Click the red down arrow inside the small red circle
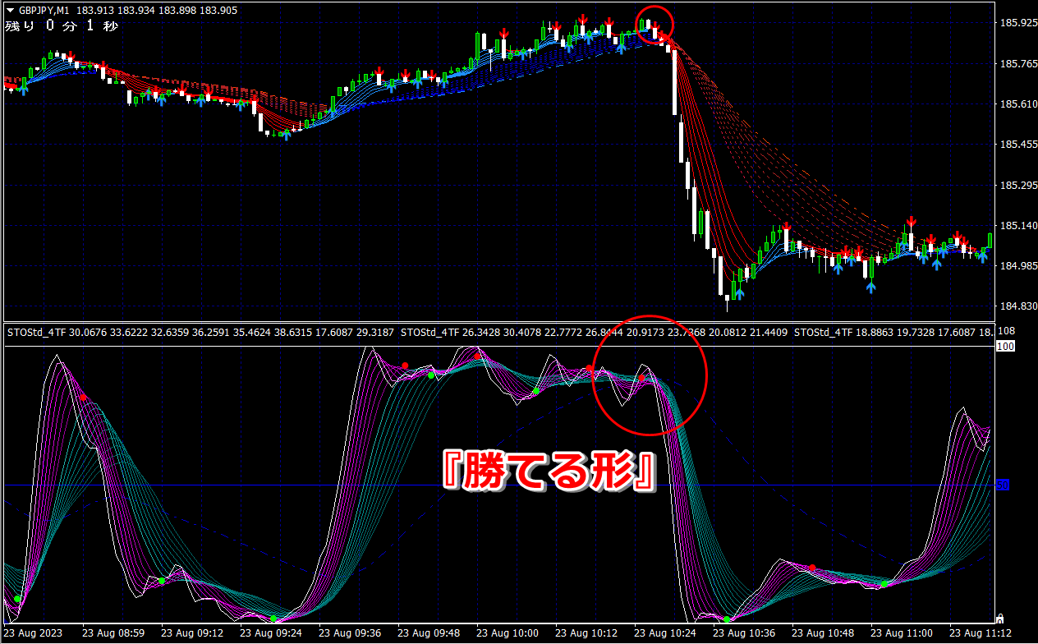The height and width of the screenshot is (644, 1038). 654,27
